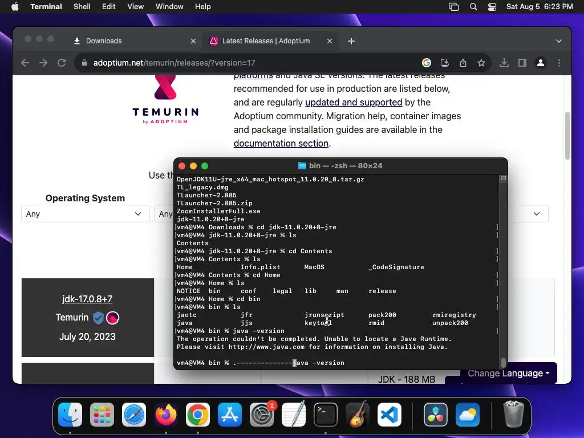The image size is (584, 438).
Task: Click rmiregistry in the ls output
Action: pyautogui.click(x=454, y=315)
